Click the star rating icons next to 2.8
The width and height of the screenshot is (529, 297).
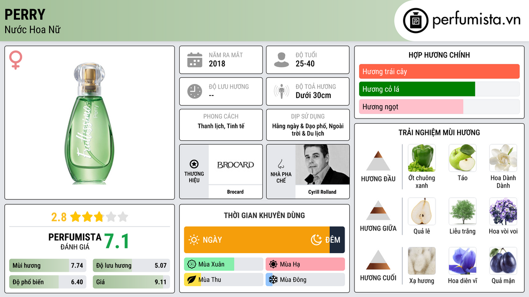[x=99, y=217]
